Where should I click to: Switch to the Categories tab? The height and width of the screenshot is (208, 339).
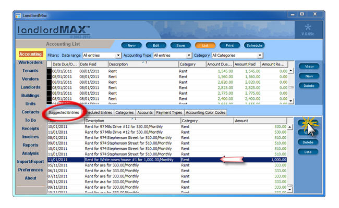pyautogui.click(x=124, y=112)
